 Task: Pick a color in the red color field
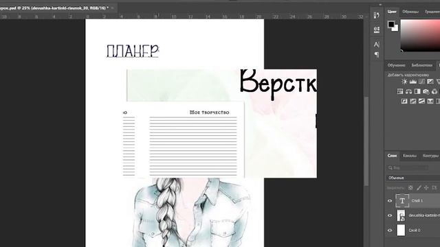point(420,35)
